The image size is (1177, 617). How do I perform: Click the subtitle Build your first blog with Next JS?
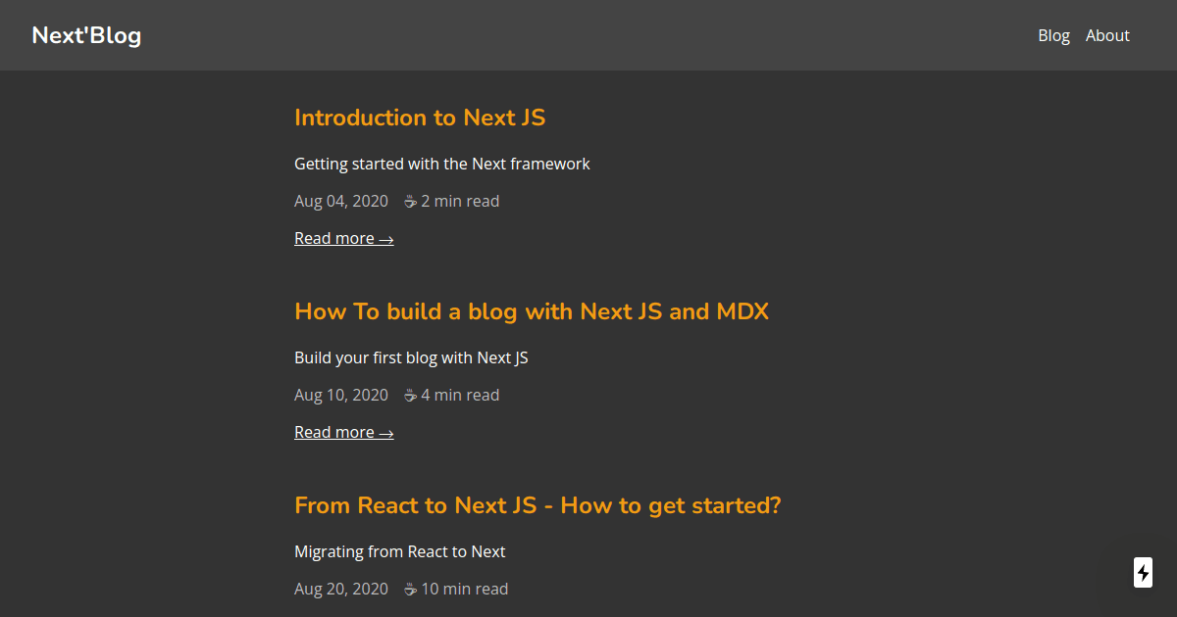click(411, 357)
